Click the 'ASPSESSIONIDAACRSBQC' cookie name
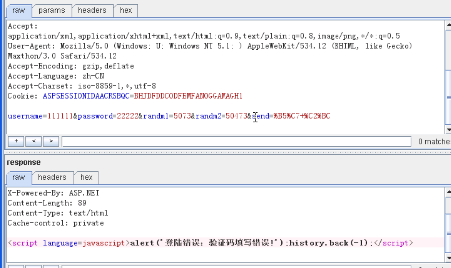Image resolution: width=451 pixels, height=268 pixels. pos(86,96)
